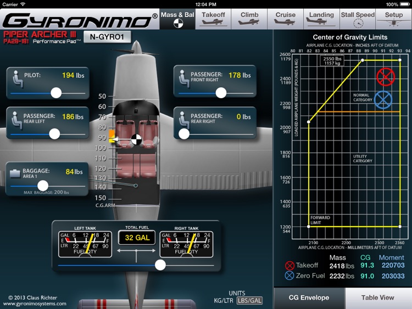The height and width of the screenshot is (309, 412).
Task: Show the CG Envelope view
Action: click(x=309, y=297)
